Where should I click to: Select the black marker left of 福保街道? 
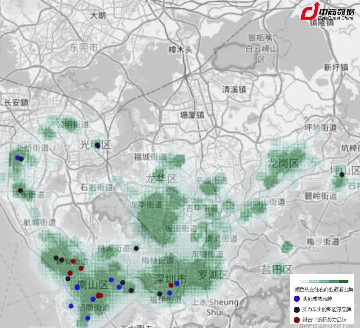click(160, 294)
